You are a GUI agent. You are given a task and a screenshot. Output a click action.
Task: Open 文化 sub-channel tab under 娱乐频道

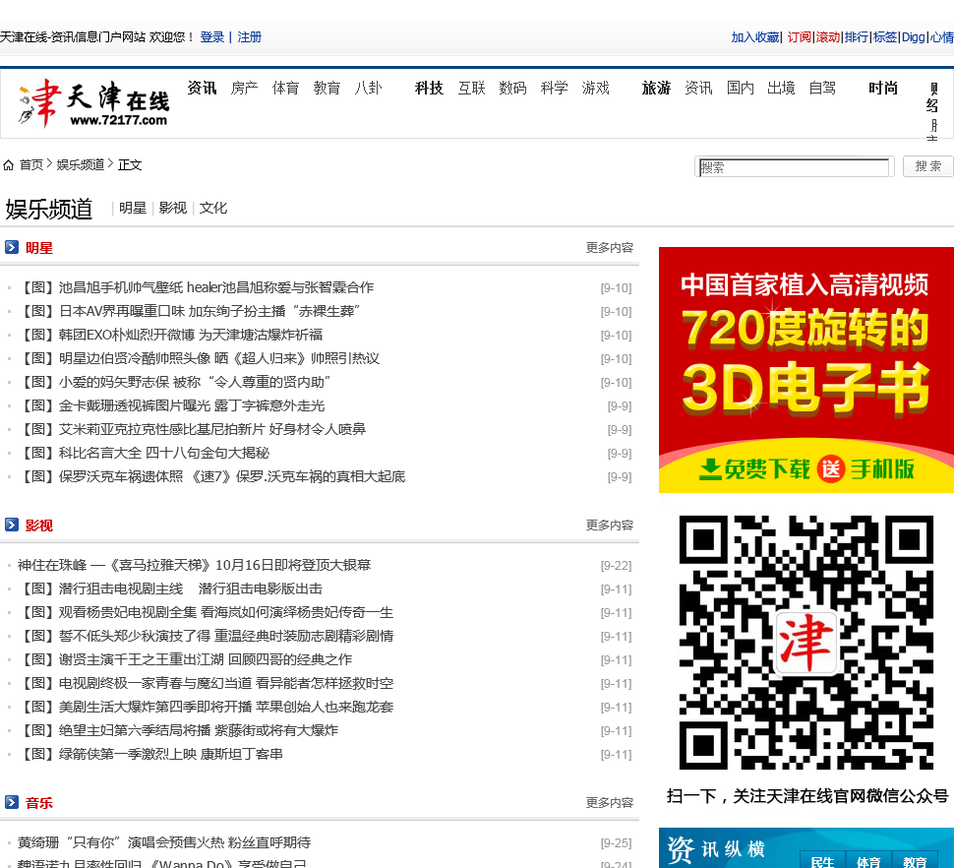pyautogui.click(x=213, y=209)
